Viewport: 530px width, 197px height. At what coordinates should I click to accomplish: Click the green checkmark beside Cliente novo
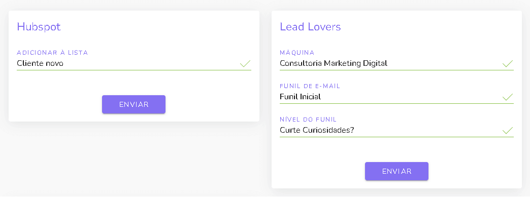245,63
